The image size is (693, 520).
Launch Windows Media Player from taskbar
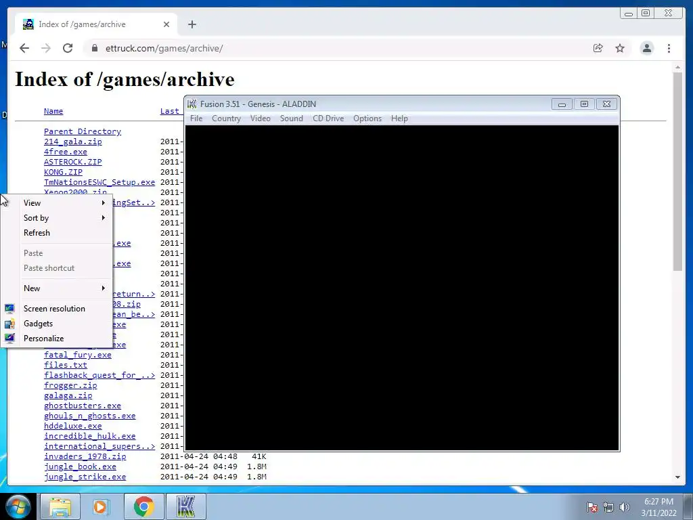point(102,506)
